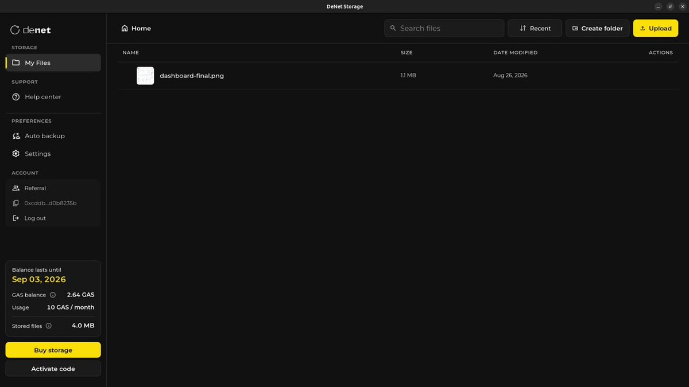Click the Home icon in breadcrumb
This screenshot has height=387, width=689.
(x=125, y=28)
